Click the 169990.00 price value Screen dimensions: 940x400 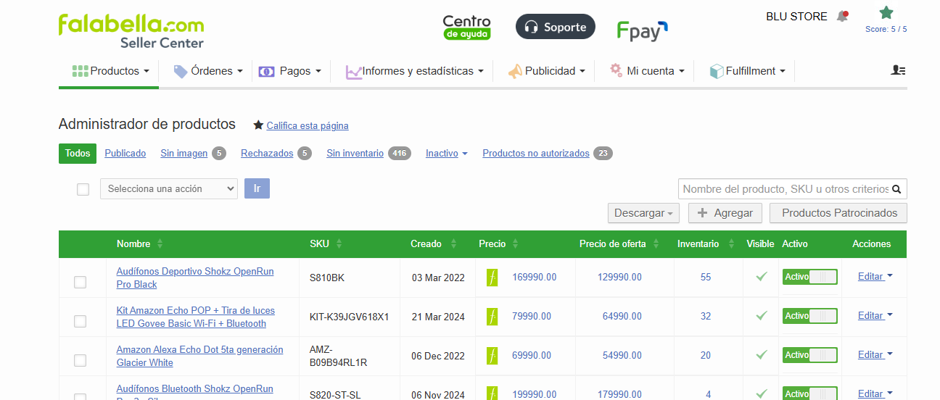[x=535, y=277]
